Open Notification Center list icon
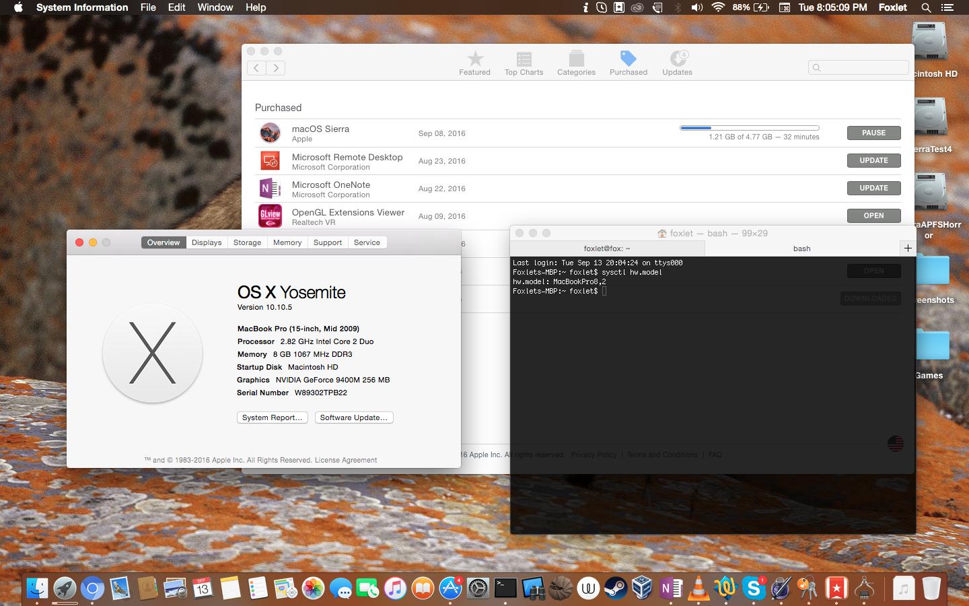The image size is (969, 606). point(948,7)
